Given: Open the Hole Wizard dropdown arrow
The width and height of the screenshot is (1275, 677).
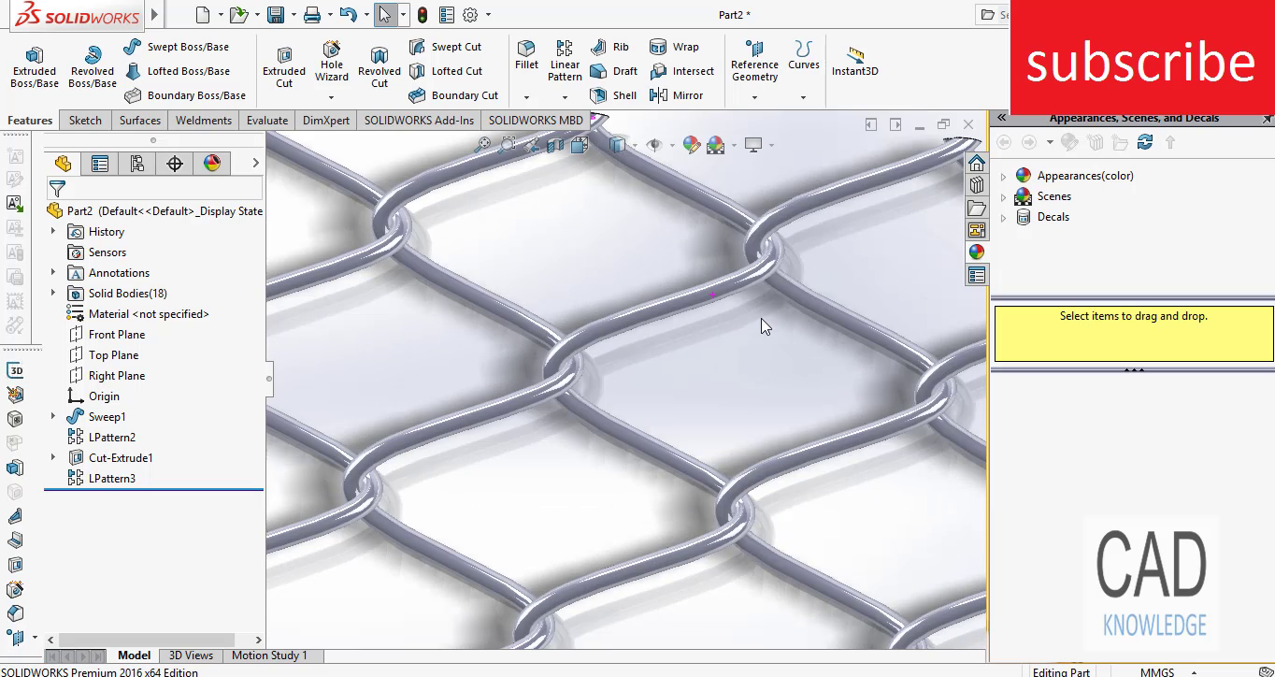Looking at the screenshot, I should point(331,97).
